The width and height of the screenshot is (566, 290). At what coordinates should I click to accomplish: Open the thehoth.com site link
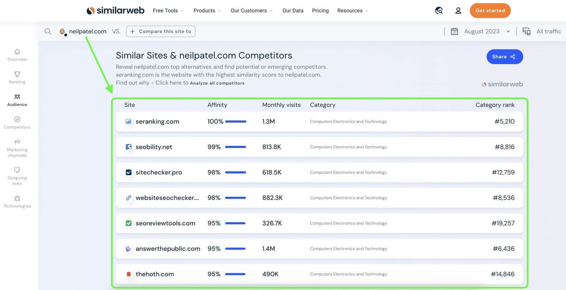[155, 274]
